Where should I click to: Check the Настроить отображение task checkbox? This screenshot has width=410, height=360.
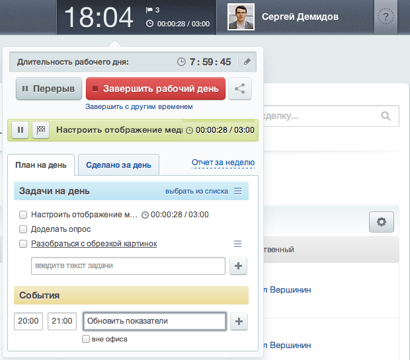[23, 215]
